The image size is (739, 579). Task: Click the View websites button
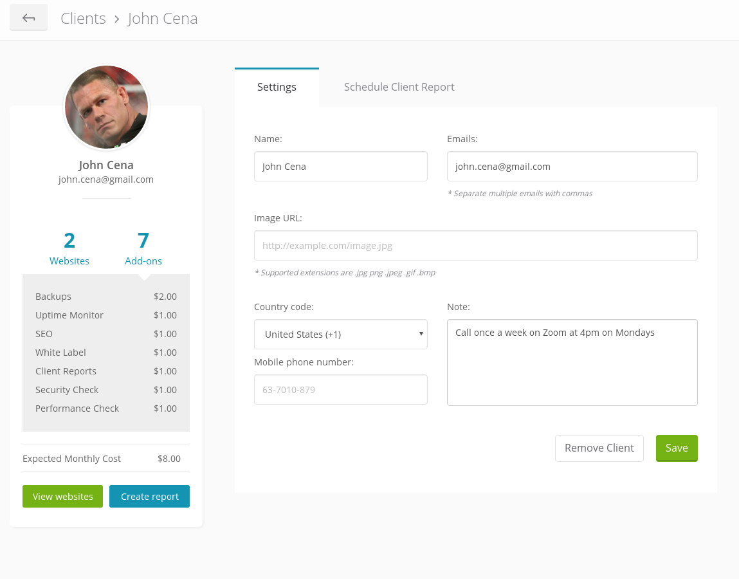tap(62, 496)
